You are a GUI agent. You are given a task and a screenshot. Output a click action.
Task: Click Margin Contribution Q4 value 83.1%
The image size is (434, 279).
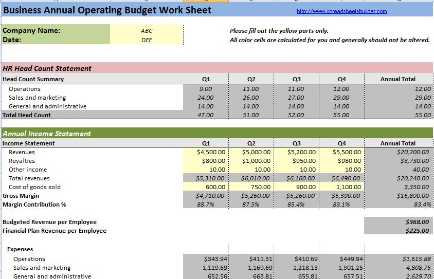tap(342, 204)
